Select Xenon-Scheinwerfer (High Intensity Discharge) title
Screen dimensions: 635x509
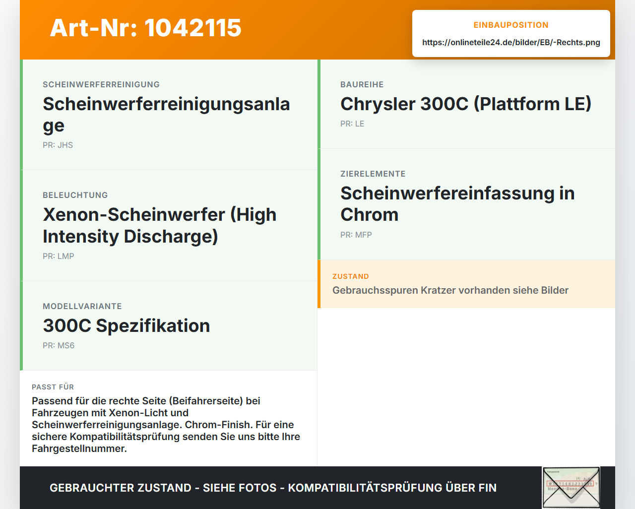point(160,225)
